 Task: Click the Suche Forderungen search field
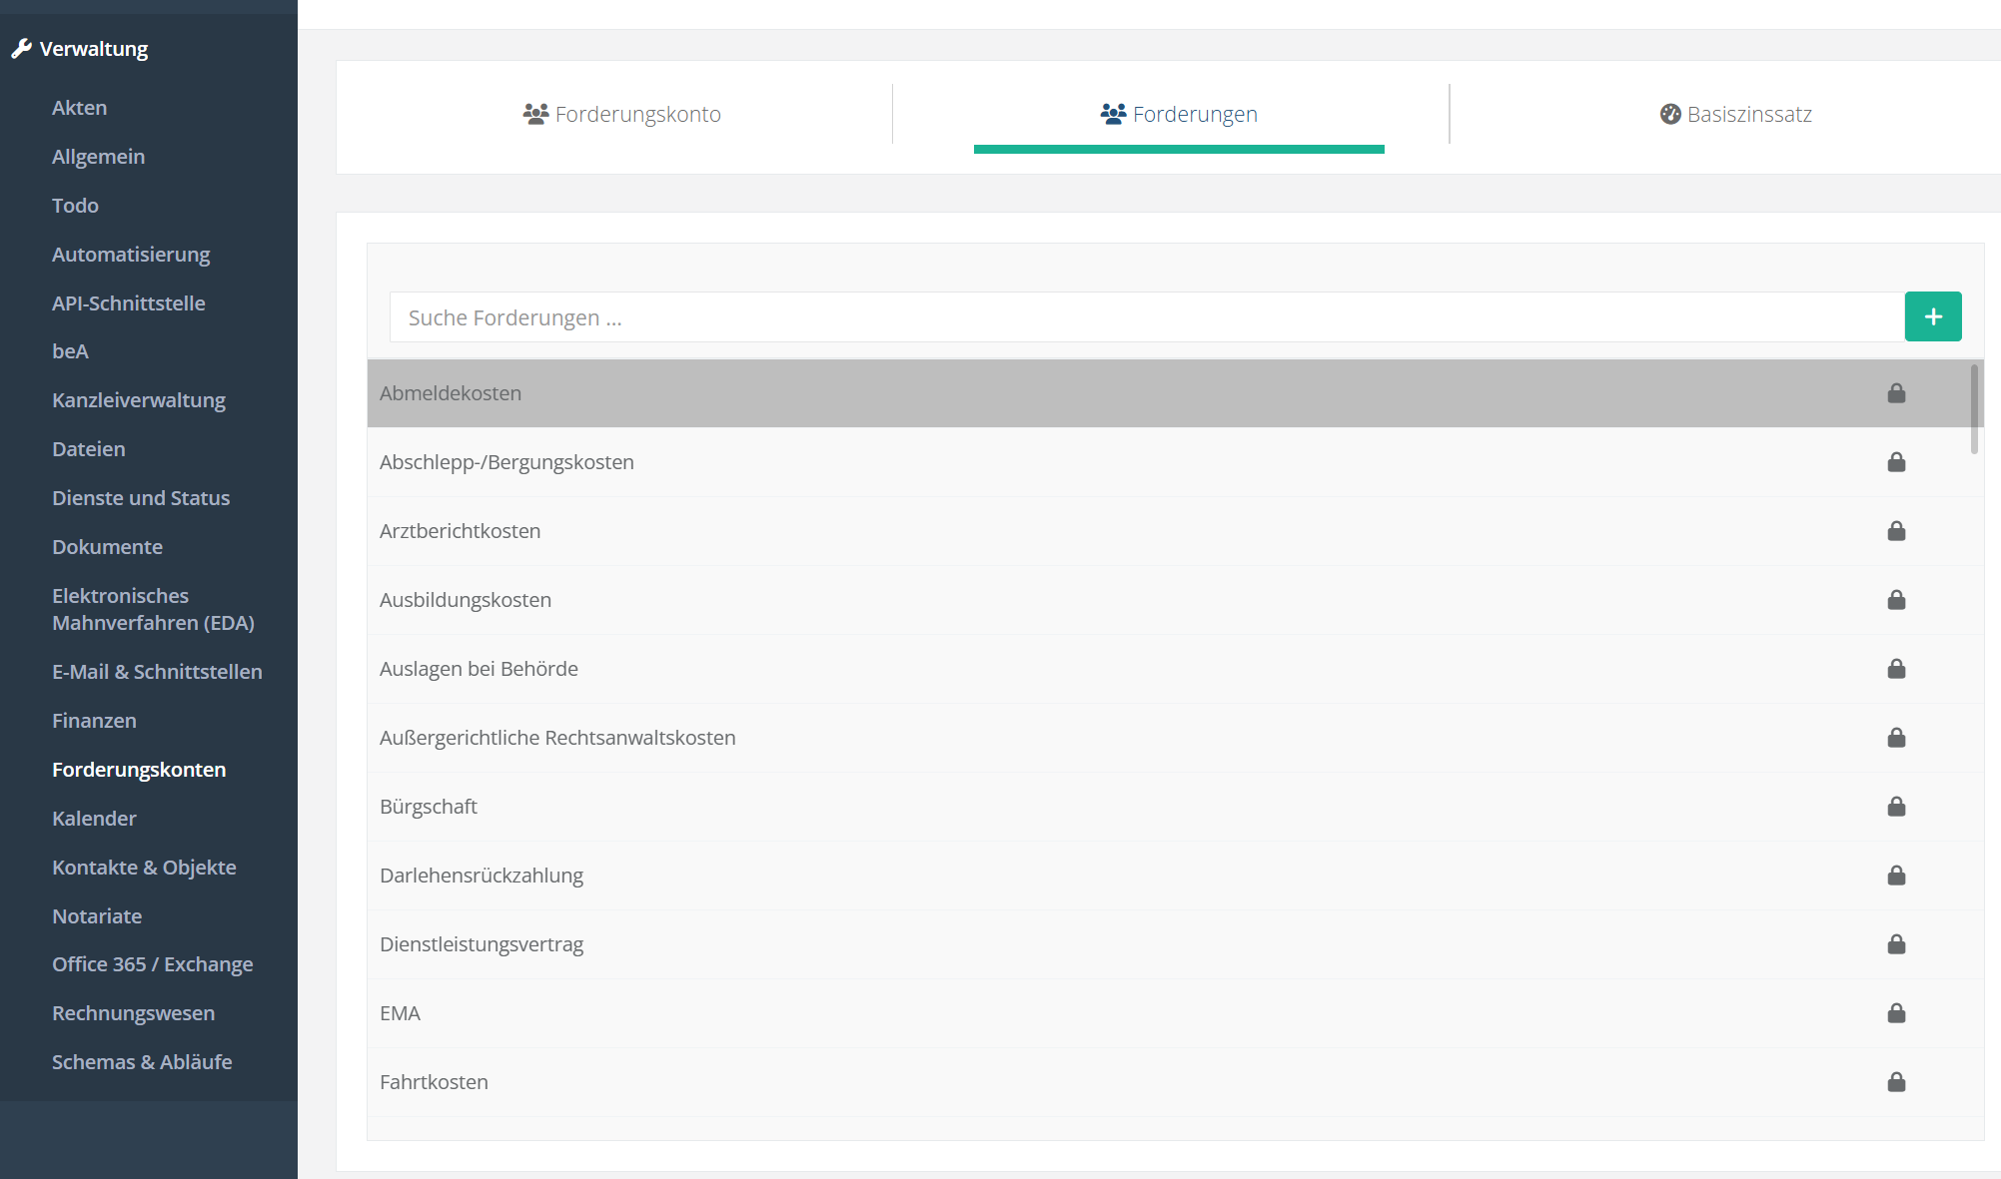1146,317
